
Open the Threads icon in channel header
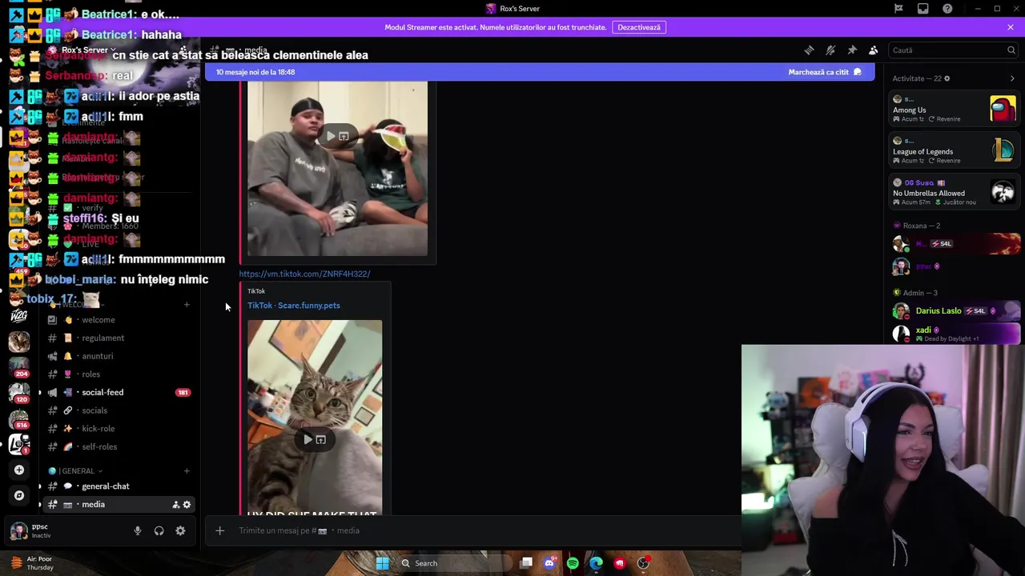pos(809,50)
